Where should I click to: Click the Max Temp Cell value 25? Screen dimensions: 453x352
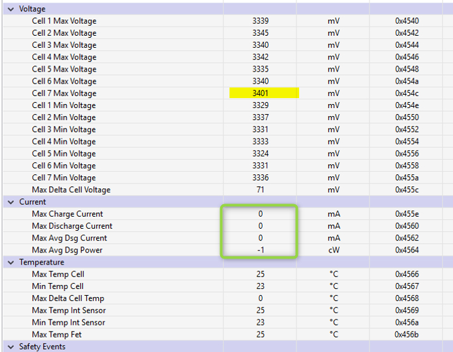tap(260, 274)
